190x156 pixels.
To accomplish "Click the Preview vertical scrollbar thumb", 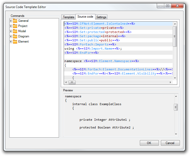I will click(x=176, y=107).
